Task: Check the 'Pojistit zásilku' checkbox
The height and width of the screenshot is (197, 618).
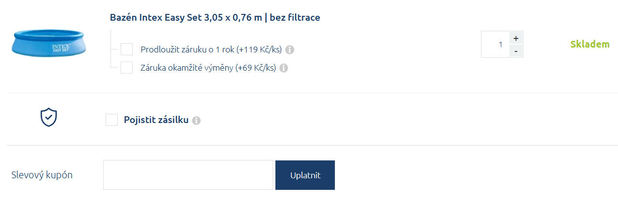Action: click(x=111, y=120)
